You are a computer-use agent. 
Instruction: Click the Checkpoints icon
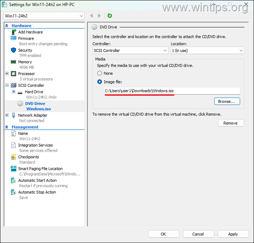[x=13, y=157]
